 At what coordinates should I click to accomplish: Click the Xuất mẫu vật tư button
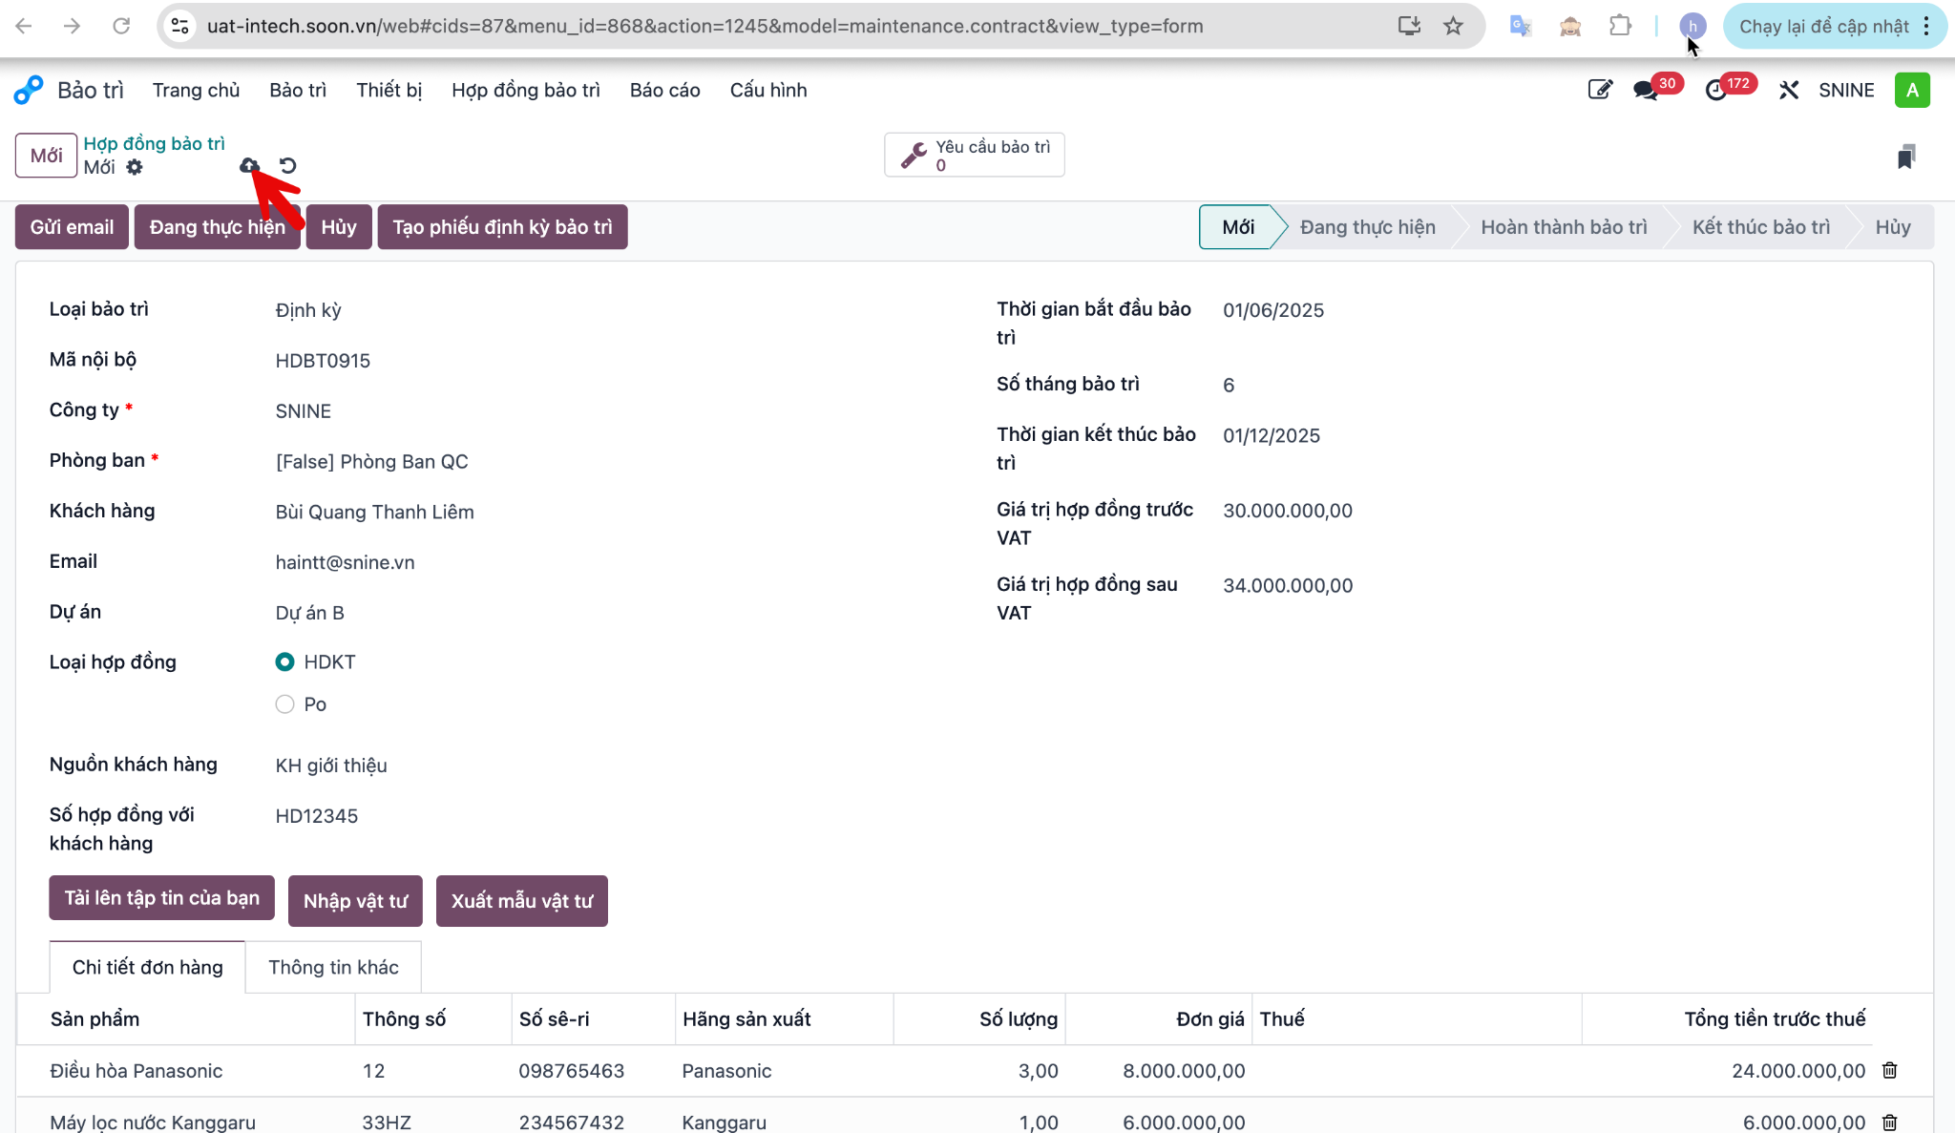(x=521, y=901)
